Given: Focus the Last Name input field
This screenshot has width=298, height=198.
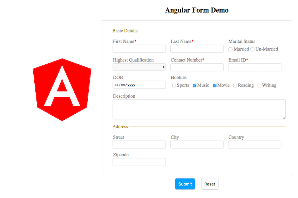Looking at the screenshot, I should (x=197, y=49).
